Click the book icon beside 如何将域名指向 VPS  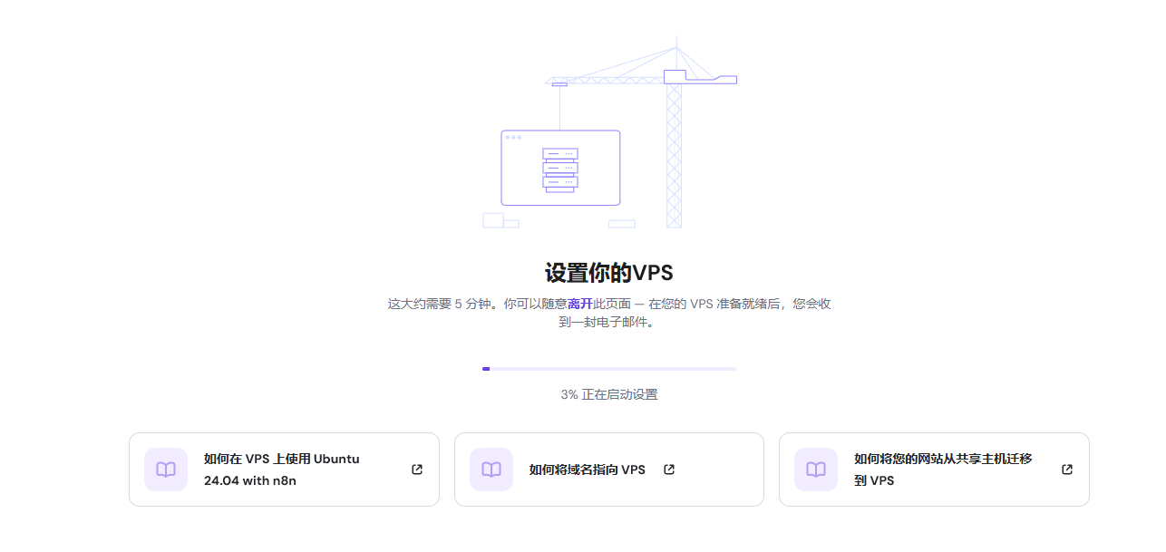(x=491, y=470)
